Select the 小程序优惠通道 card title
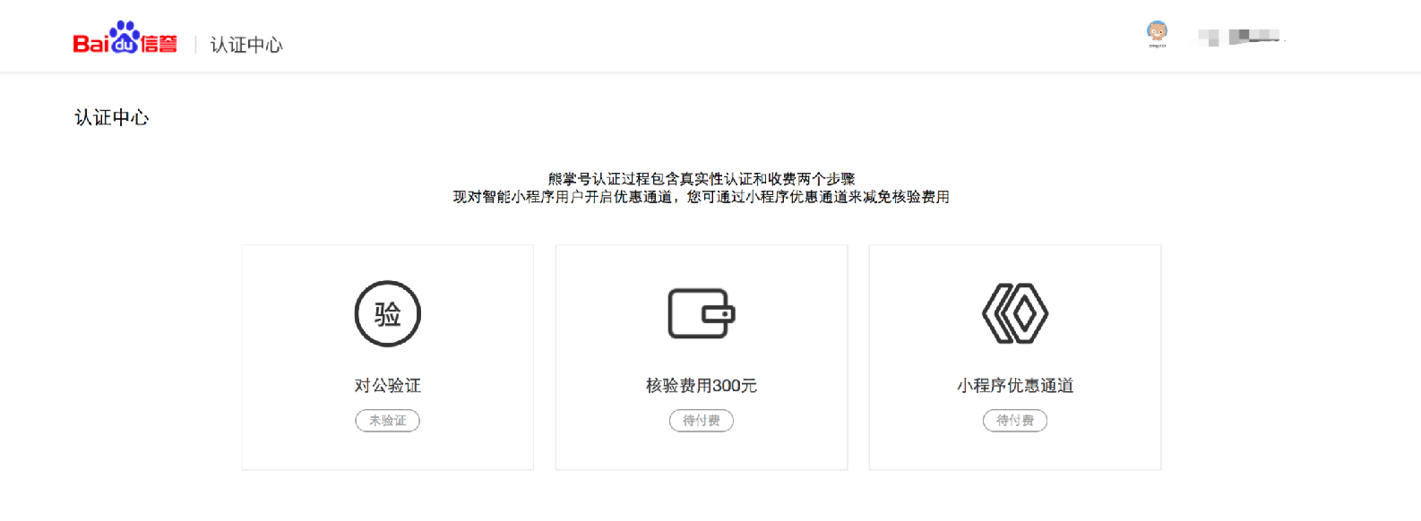The width and height of the screenshot is (1421, 521). pos(1015,386)
